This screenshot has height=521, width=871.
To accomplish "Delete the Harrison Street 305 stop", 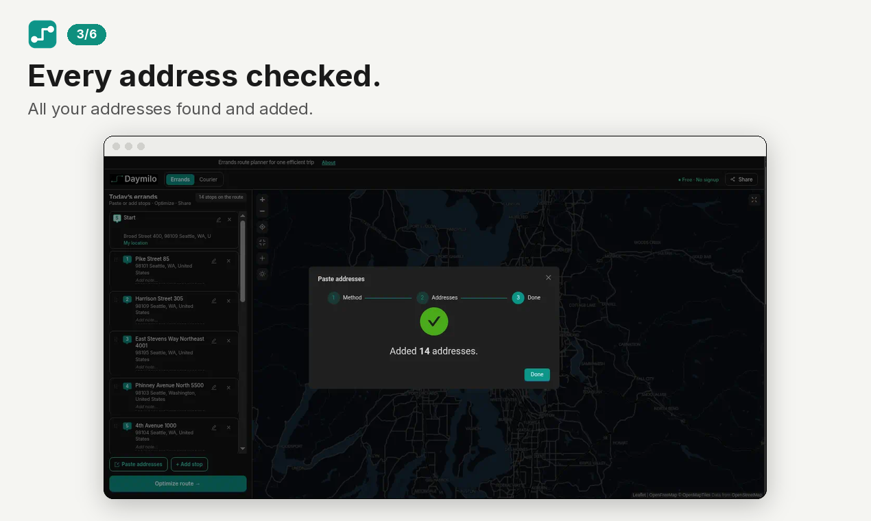I will coord(229,300).
